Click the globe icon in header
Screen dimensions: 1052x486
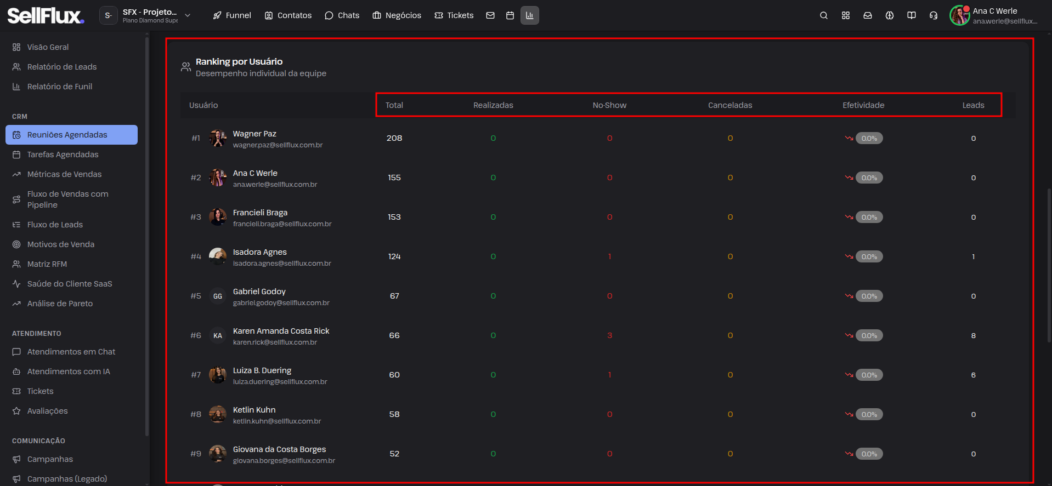[x=890, y=15]
